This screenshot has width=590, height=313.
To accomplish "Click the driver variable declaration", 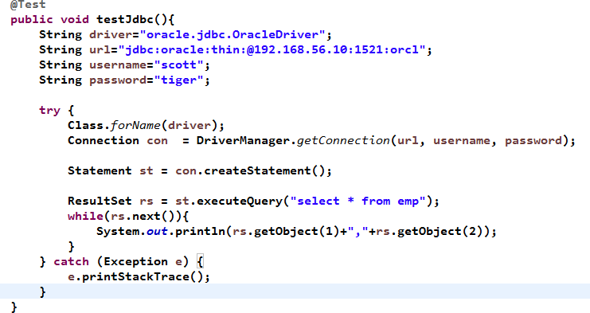I will pos(111,35).
